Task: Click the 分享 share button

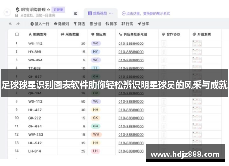Action: (x=143, y=24)
